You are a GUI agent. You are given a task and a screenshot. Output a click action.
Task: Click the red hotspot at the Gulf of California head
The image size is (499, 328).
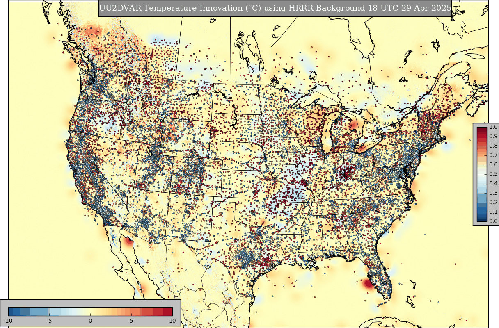coord(129,241)
